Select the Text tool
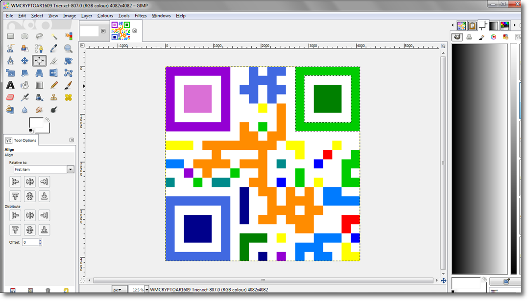This screenshot has height=301, width=529. coord(10,85)
